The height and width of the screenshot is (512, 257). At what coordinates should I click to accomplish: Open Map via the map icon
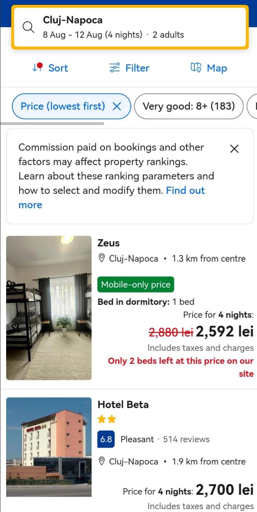[x=196, y=68]
